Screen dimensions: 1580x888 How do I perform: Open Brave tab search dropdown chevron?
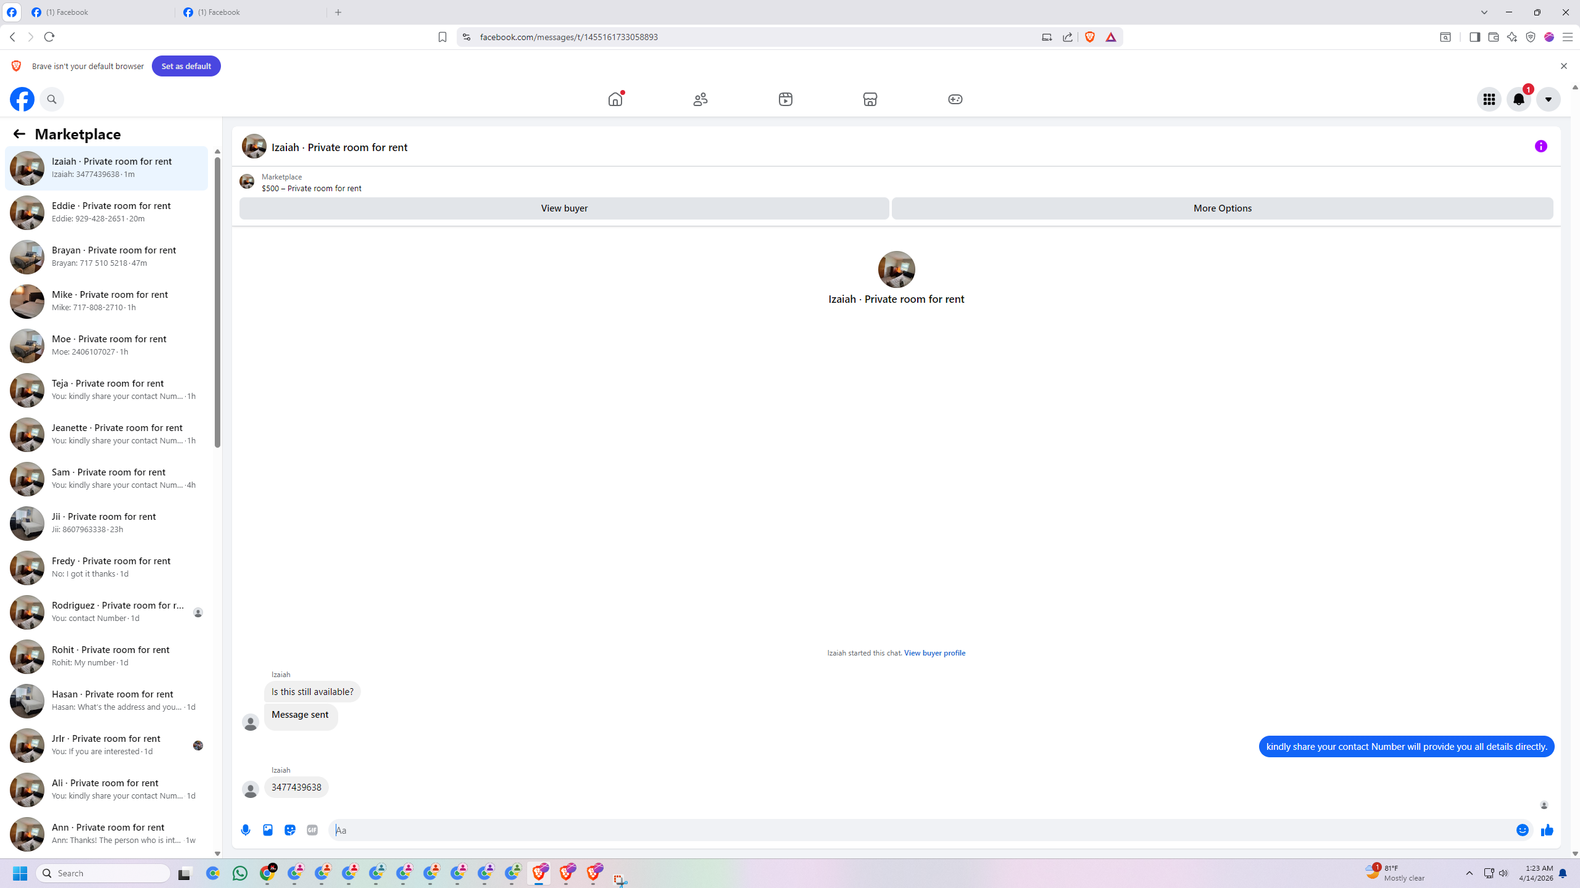[x=1484, y=12]
